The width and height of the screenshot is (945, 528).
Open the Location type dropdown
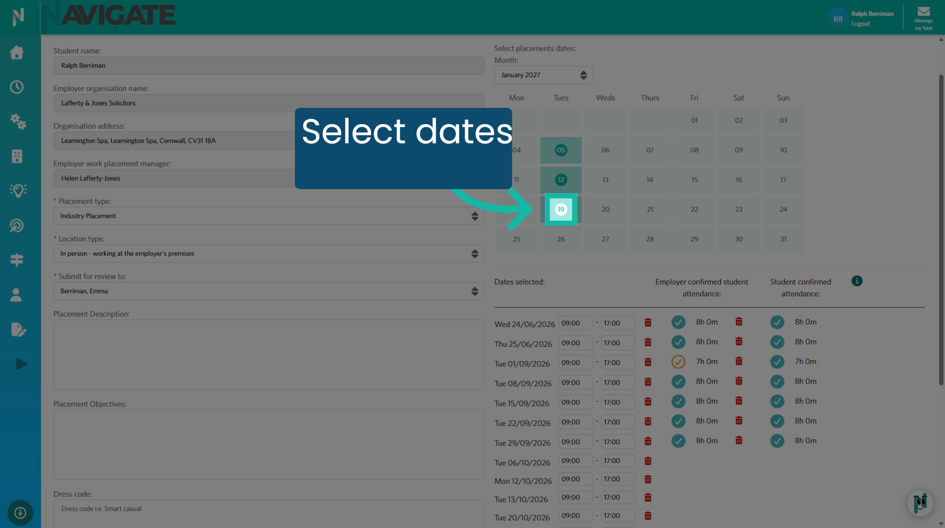click(x=269, y=254)
